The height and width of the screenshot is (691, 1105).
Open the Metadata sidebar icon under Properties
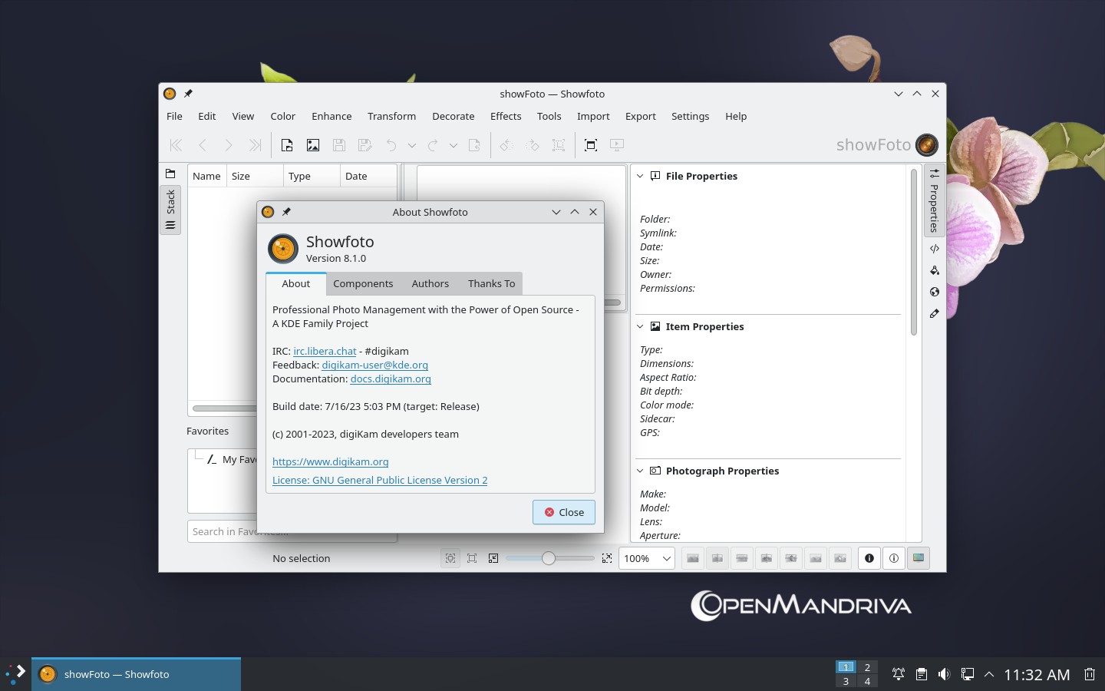click(x=935, y=249)
